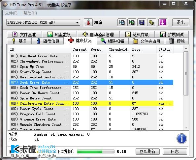The image size is (196, 160).
Task: Select the G-sense Error Rate row
Action: (x=91, y=119)
